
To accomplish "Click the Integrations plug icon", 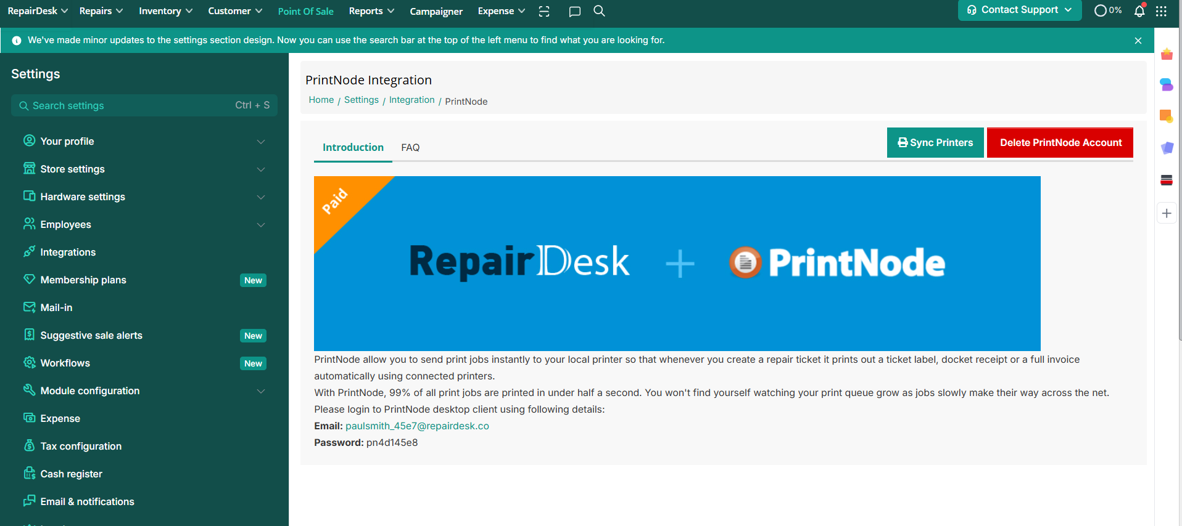I will pos(29,251).
